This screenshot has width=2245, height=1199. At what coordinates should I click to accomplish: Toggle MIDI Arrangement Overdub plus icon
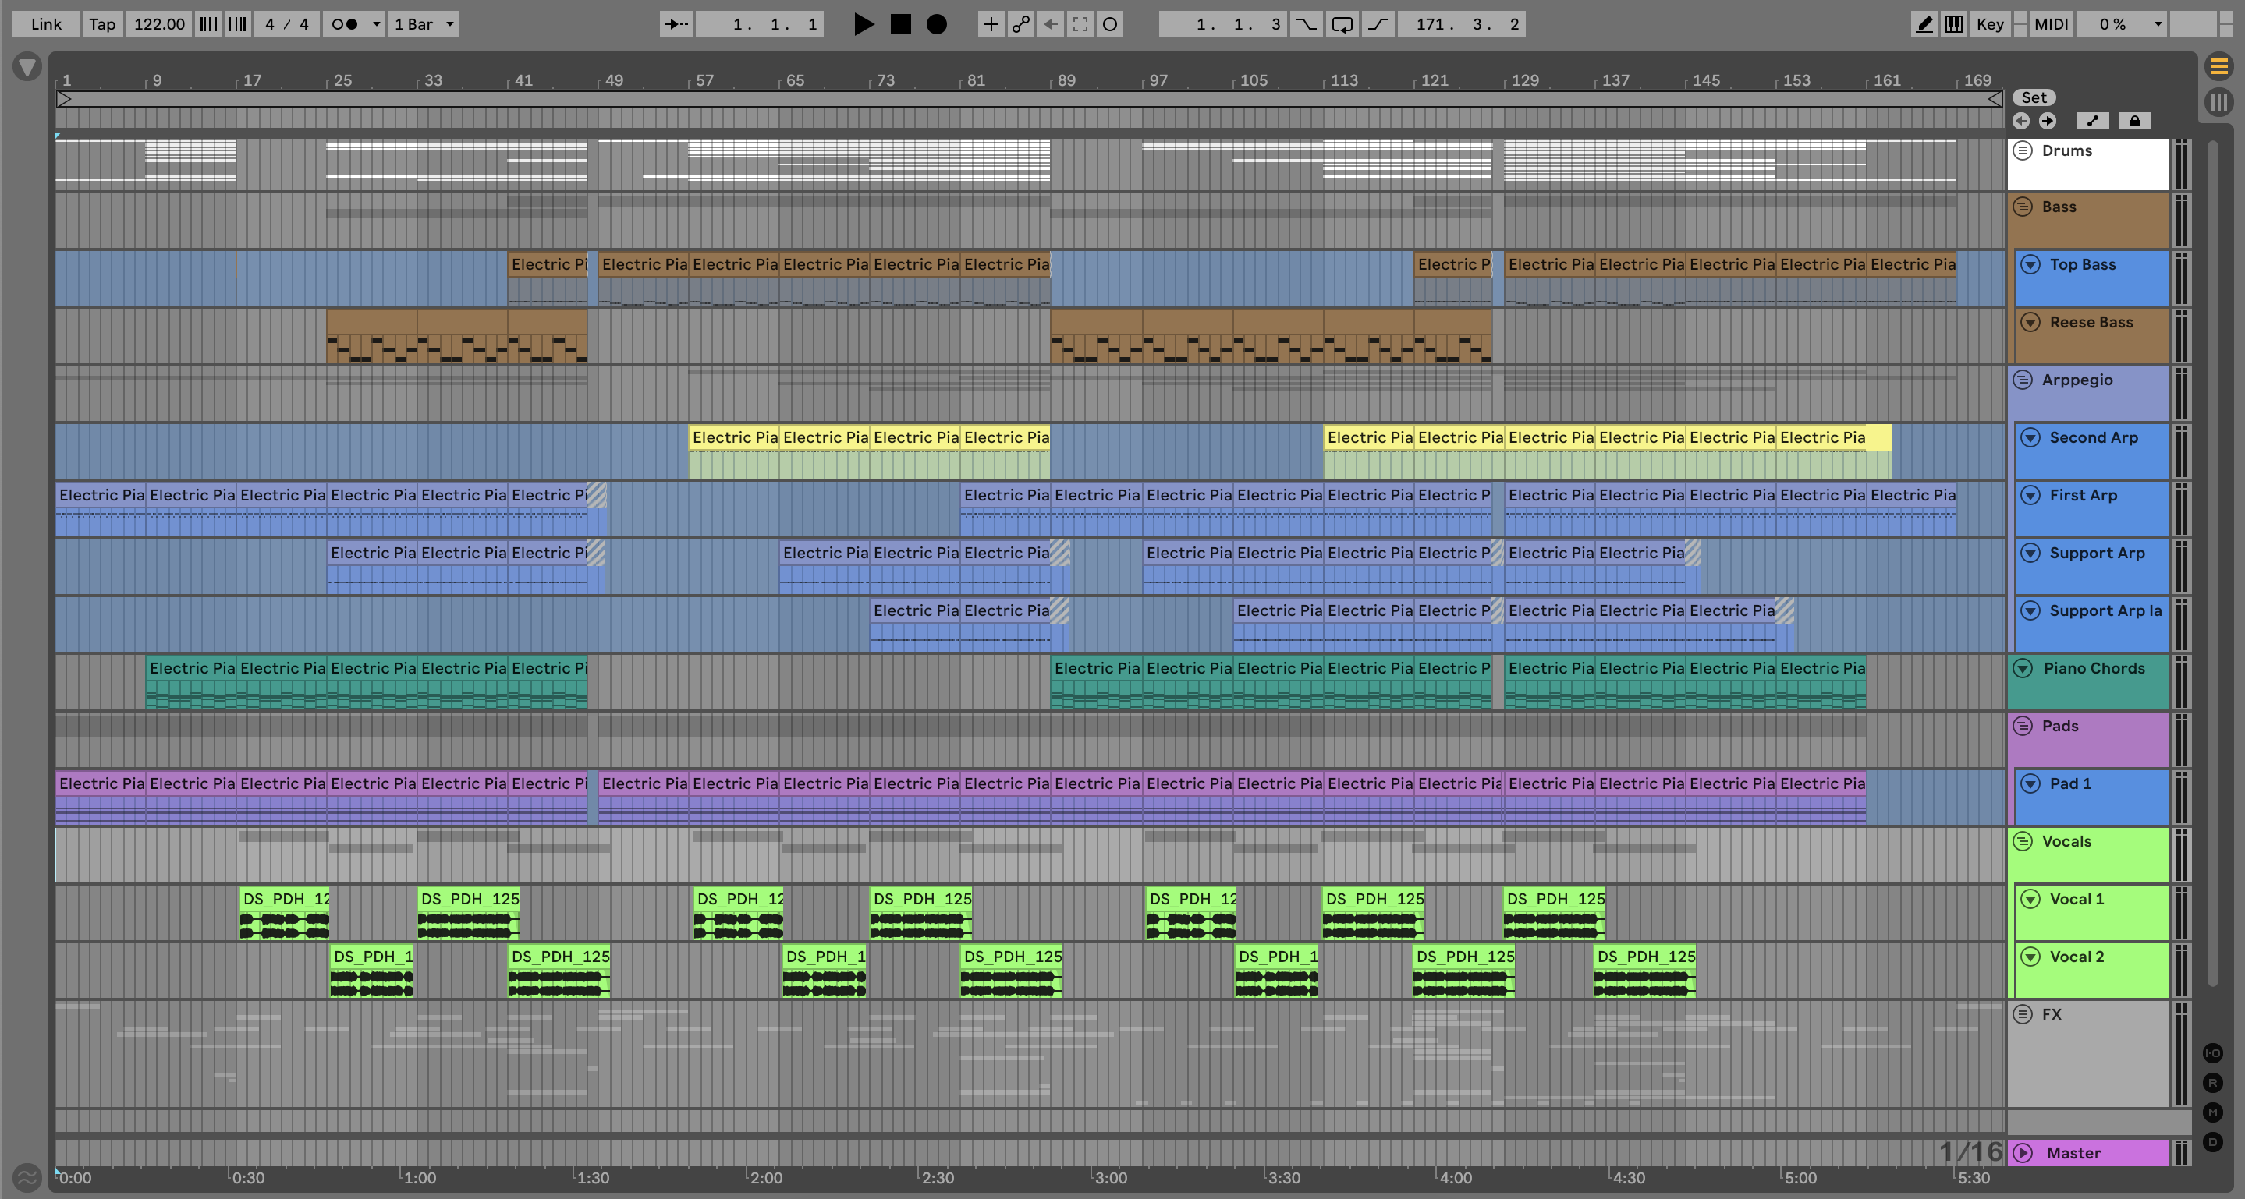991,24
